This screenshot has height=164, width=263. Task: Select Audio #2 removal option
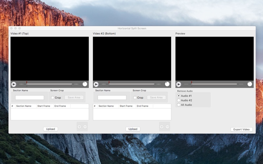point(179,100)
